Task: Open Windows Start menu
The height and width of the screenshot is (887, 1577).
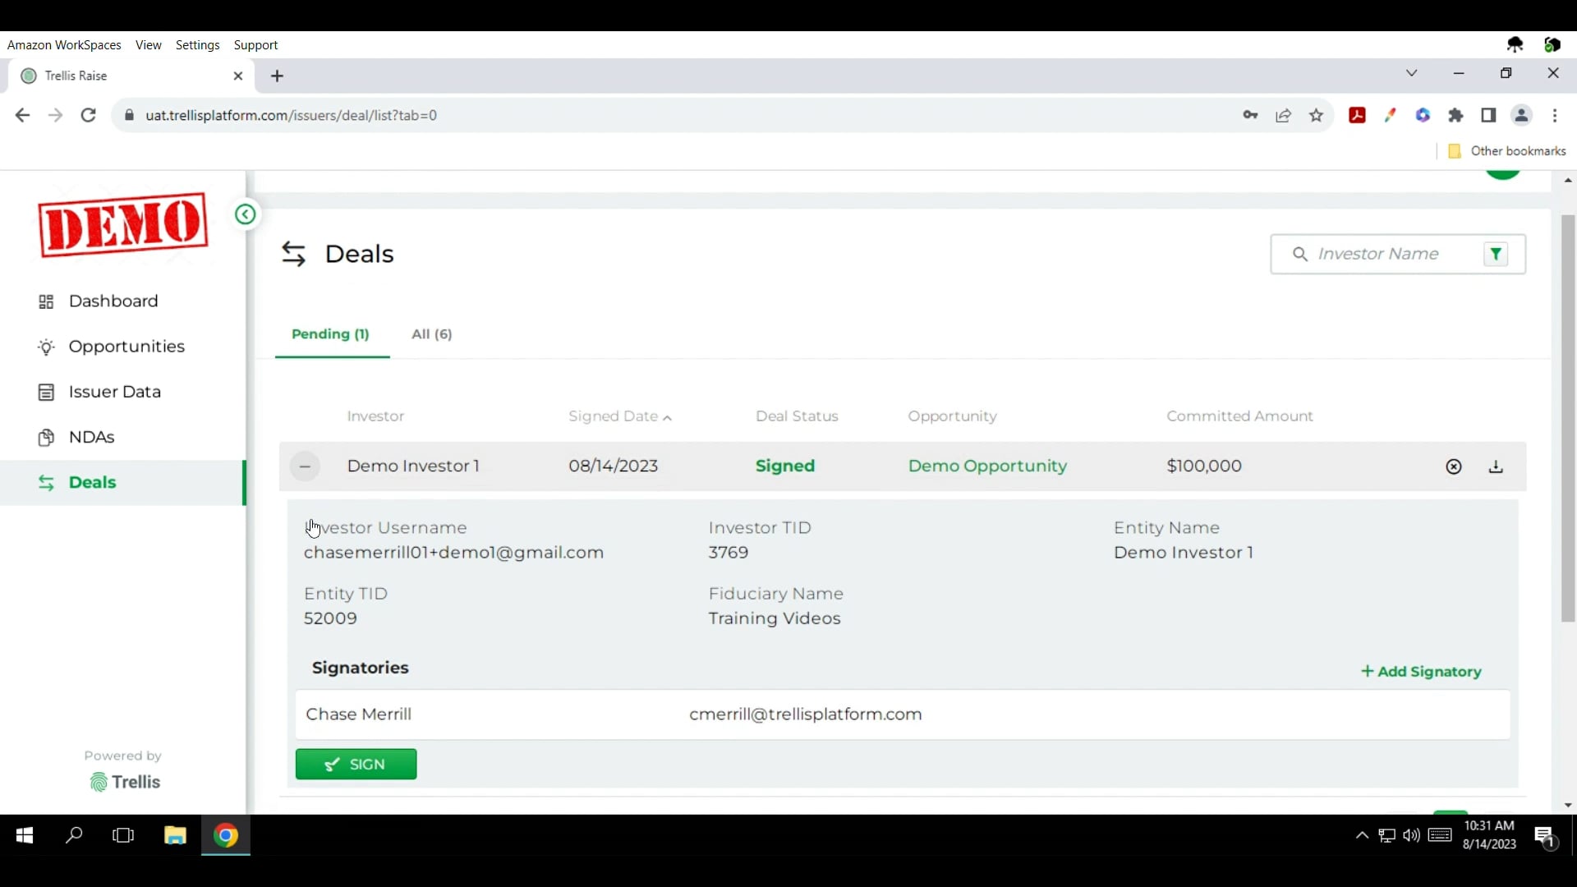Action: pos(25,835)
